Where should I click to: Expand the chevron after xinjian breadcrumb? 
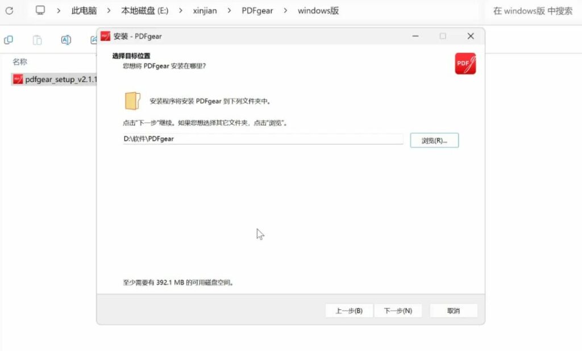click(228, 11)
